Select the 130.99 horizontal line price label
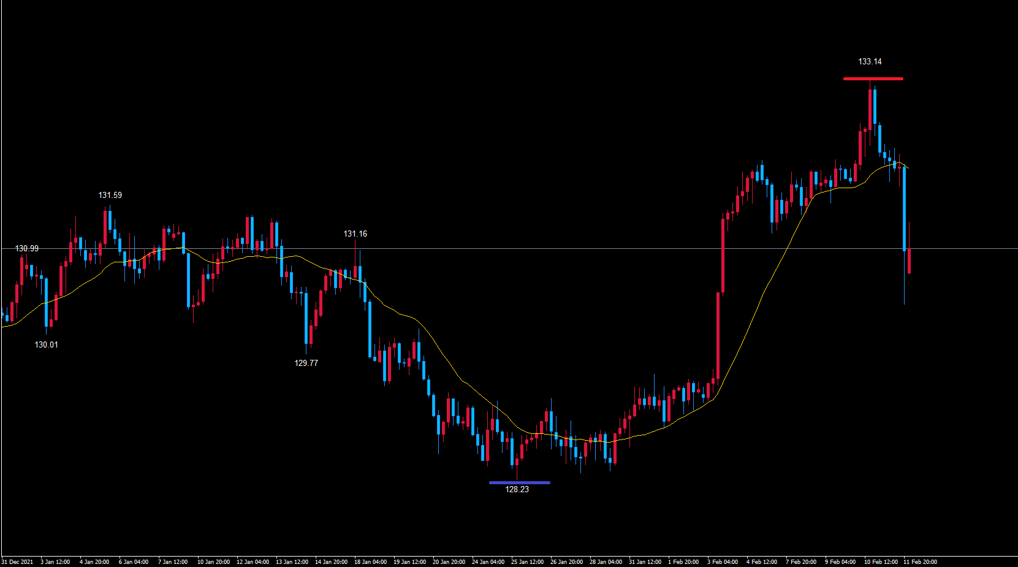This screenshot has width=1018, height=567. (27, 249)
